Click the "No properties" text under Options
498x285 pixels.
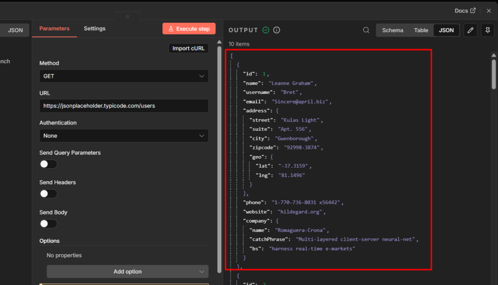(x=64, y=255)
